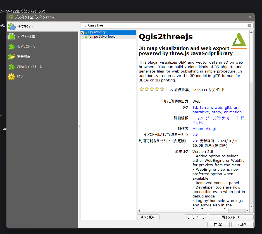Open the ホームページ link
Image resolution: width=262 pixels, height=234 pixels.
point(201,118)
